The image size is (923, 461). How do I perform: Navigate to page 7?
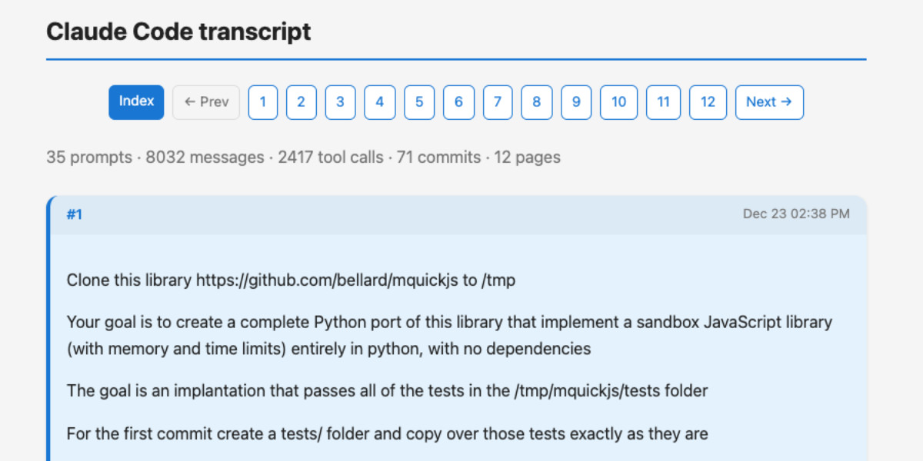click(498, 102)
